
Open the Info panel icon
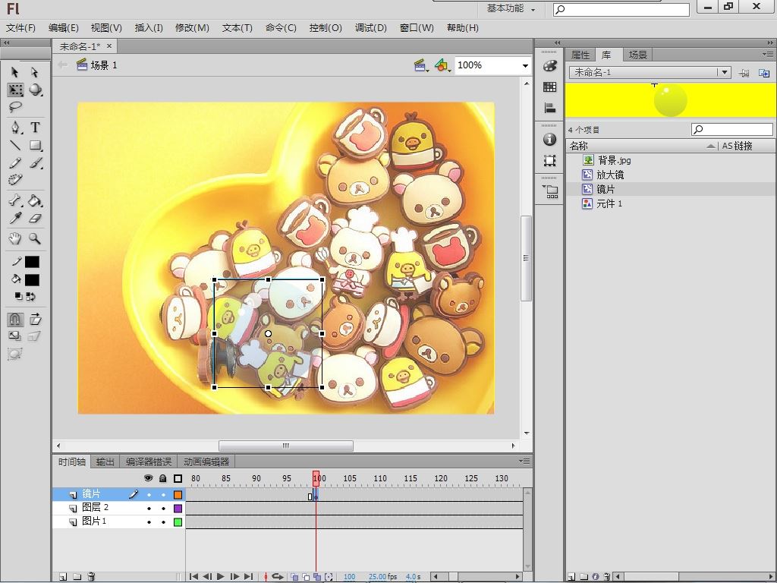click(549, 140)
